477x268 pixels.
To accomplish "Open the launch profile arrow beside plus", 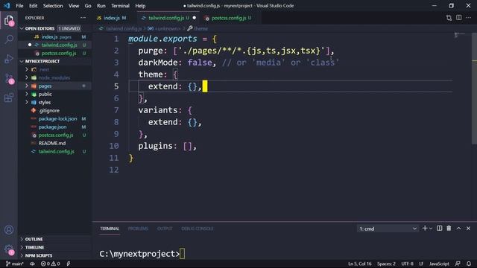I will (x=431, y=229).
